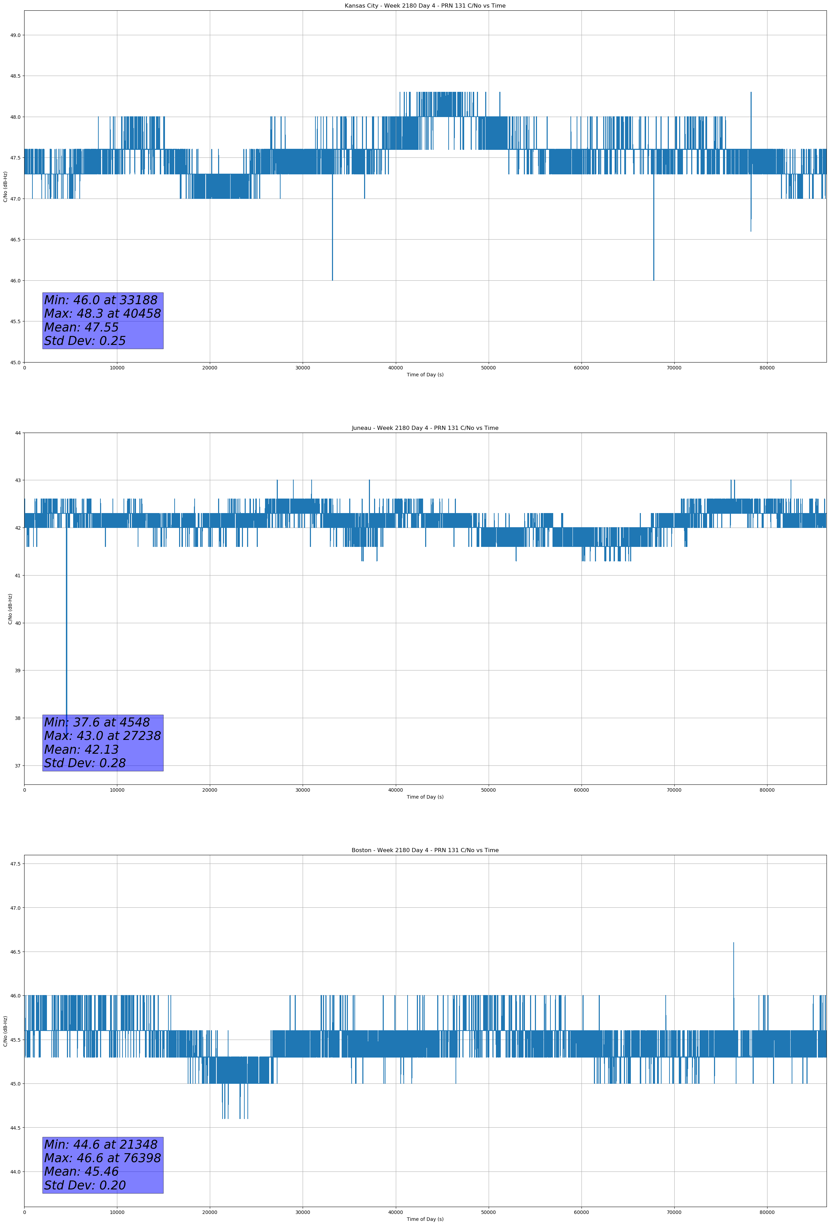
Task: Click Boston's Time of Day axis label
Action: coord(425,1219)
